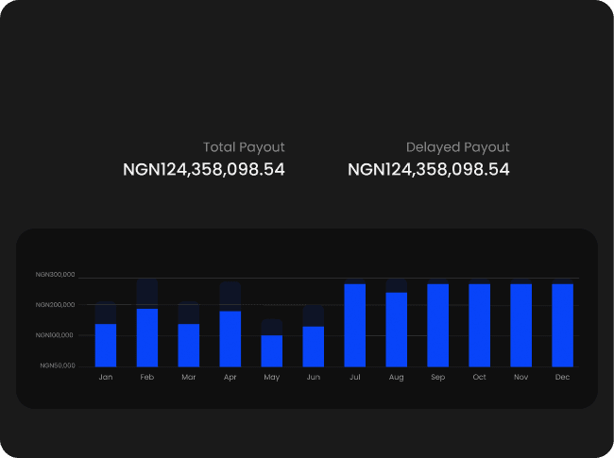Click the Feb month label

(x=147, y=377)
